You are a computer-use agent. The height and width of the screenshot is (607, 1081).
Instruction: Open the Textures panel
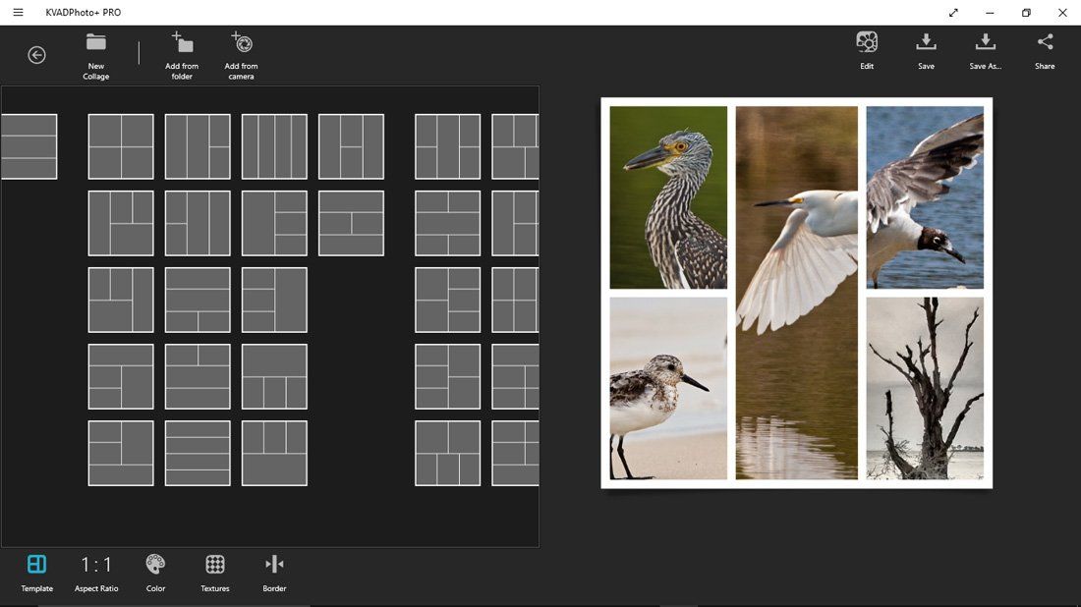tap(214, 570)
